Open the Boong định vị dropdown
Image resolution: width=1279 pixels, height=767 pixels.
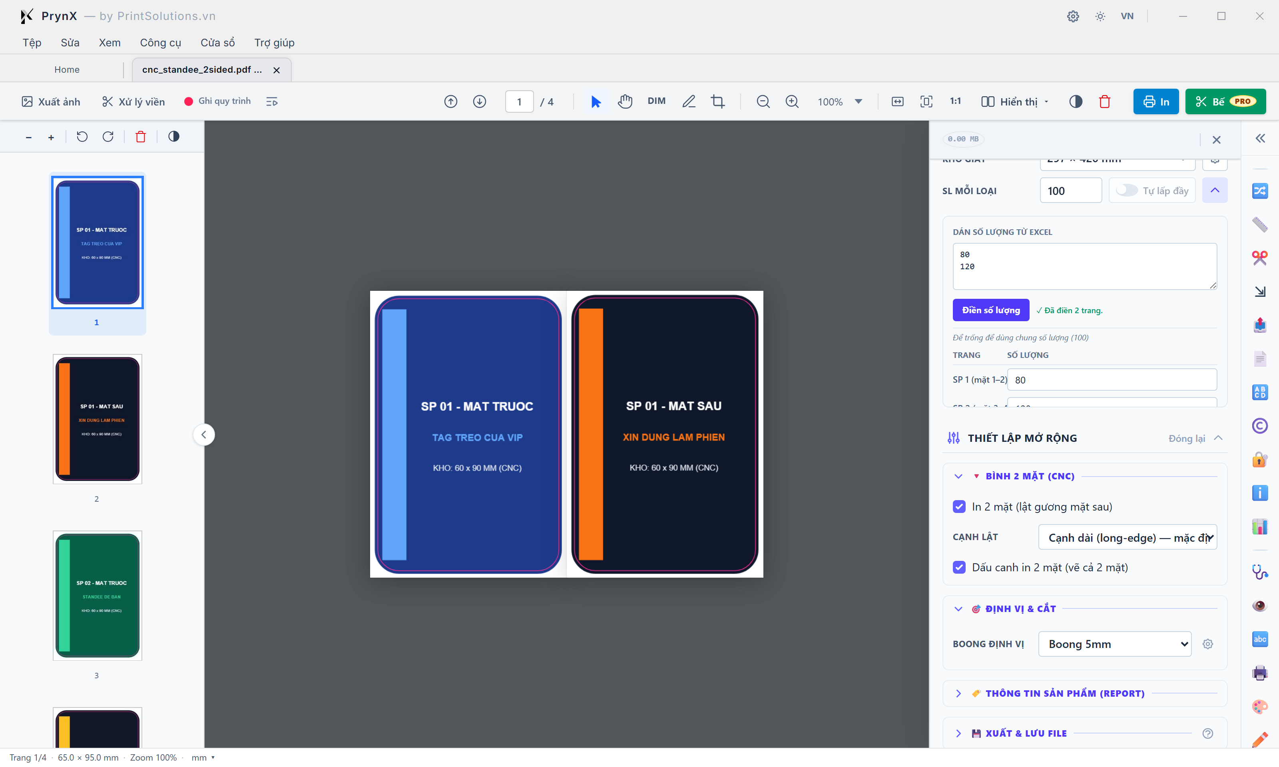click(1115, 644)
